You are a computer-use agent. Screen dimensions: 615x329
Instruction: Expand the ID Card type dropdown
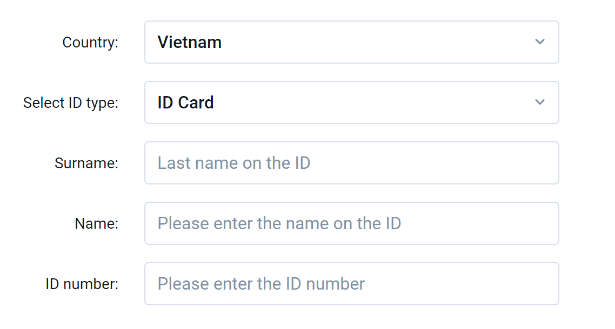(x=351, y=102)
